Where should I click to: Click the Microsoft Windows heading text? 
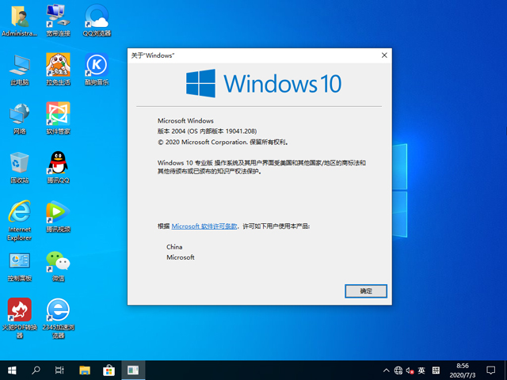click(x=185, y=120)
